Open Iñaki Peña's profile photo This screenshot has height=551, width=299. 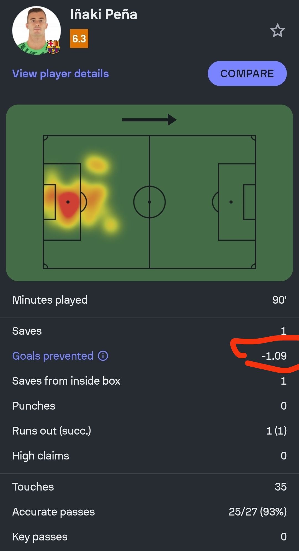[x=37, y=31]
